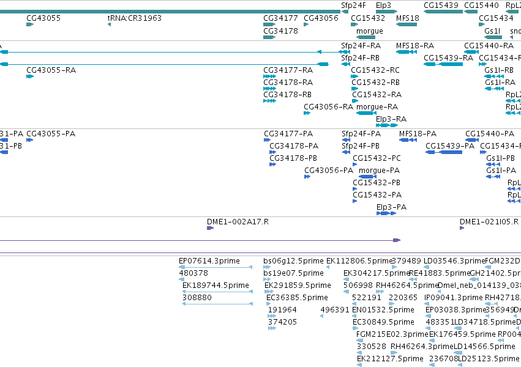Select protein CG34178-PA

[294, 146]
